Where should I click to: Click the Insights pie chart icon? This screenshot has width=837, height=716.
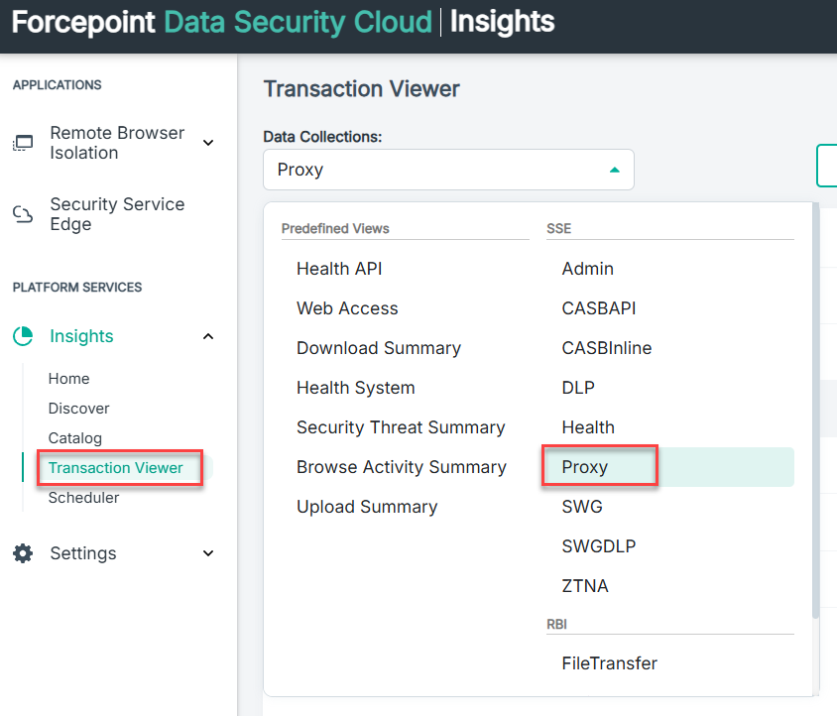click(x=23, y=336)
